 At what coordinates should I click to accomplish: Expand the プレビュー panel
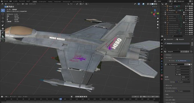coord(169,55)
